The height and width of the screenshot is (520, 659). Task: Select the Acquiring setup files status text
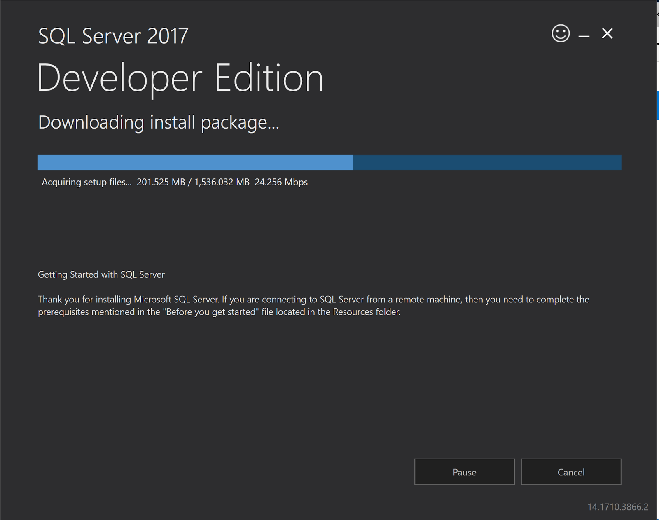pyautogui.click(x=86, y=182)
